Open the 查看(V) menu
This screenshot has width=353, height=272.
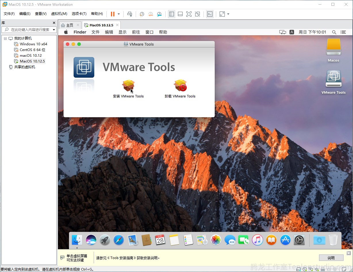41,14
